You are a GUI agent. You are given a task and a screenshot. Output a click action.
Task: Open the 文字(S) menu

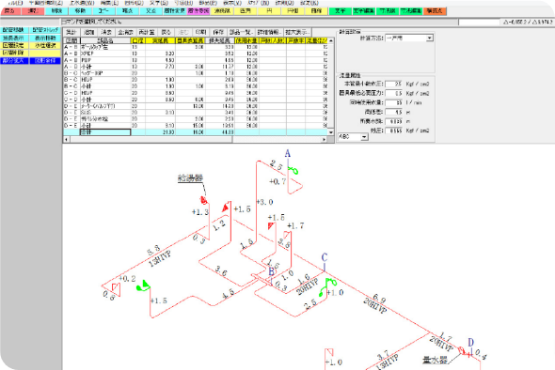(159, 3)
